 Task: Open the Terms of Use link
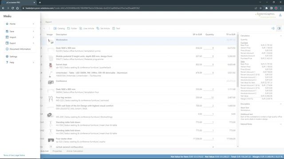click(x=8, y=155)
